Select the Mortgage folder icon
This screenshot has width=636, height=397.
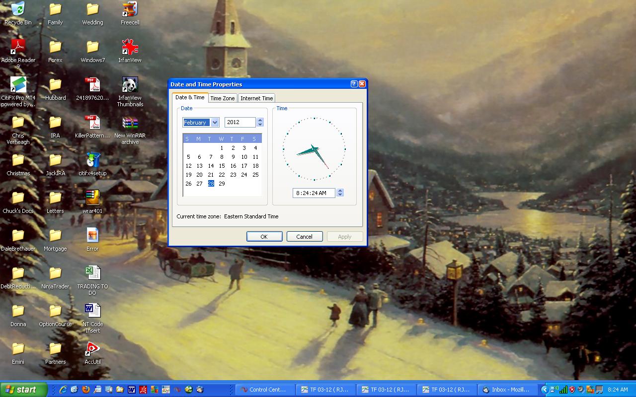55,240
